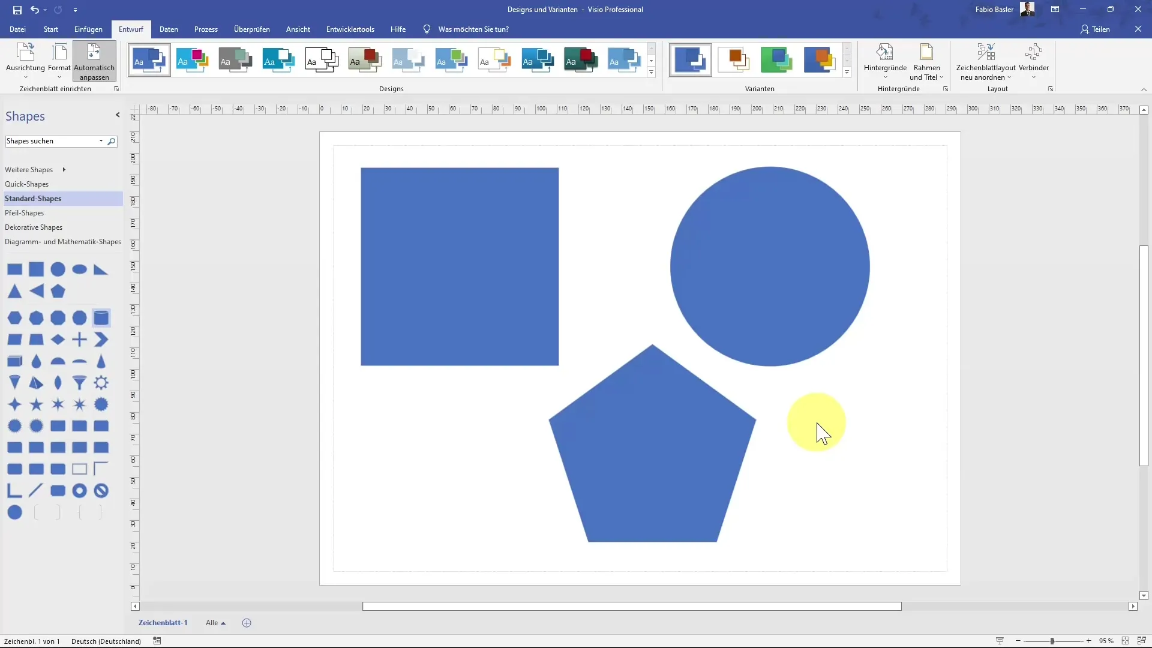The image size is (1152, 648).
Task: Choose the Right triangle shape
Action: click(101, 270)
